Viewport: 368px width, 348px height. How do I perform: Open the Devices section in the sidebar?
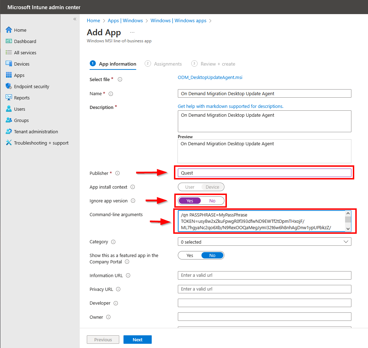(x=21, y=64)
